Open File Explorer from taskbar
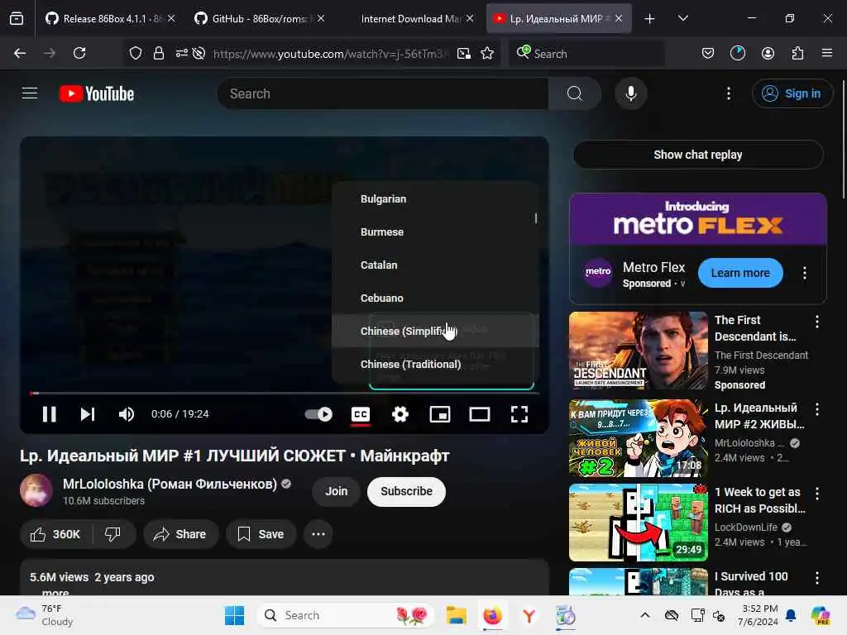This screenshot has height=635, width=847. 456,615
